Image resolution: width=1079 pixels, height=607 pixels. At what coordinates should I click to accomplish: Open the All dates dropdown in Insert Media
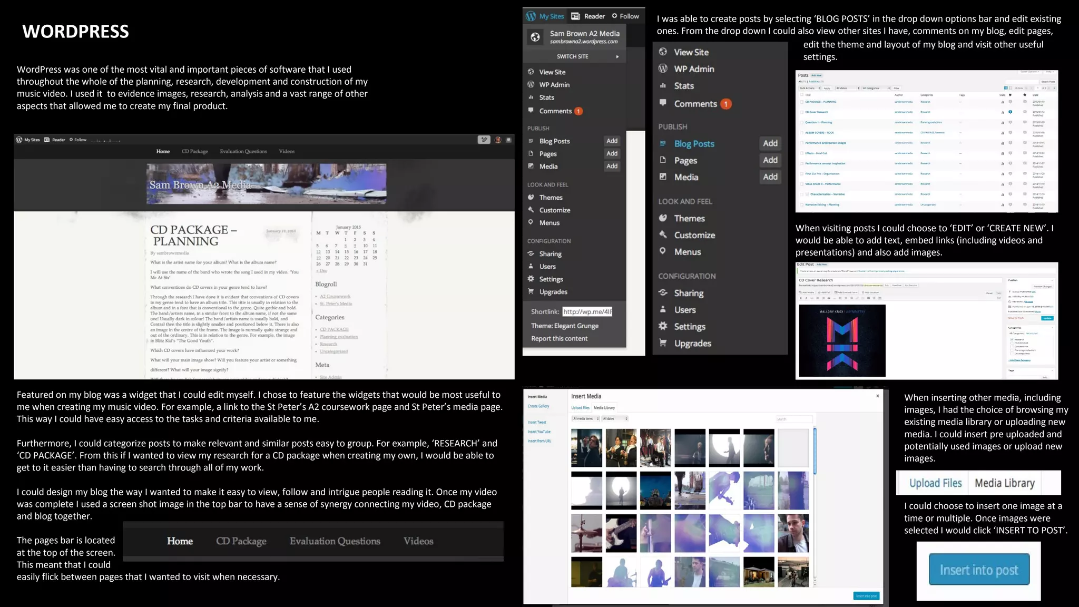(615, 418)
